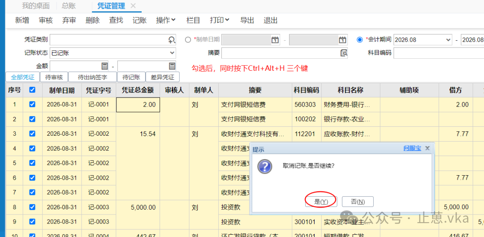Screen dimensions: 484x237
Task: Open the 2026.08 会计期间 start dropdown
Action: tap(423, 40)
